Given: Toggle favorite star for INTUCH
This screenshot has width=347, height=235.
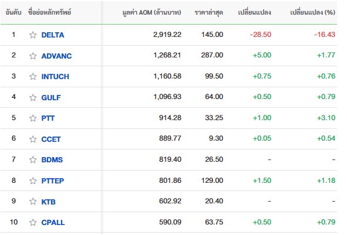Looking at the screenshot, I should [x=33, y=76].
